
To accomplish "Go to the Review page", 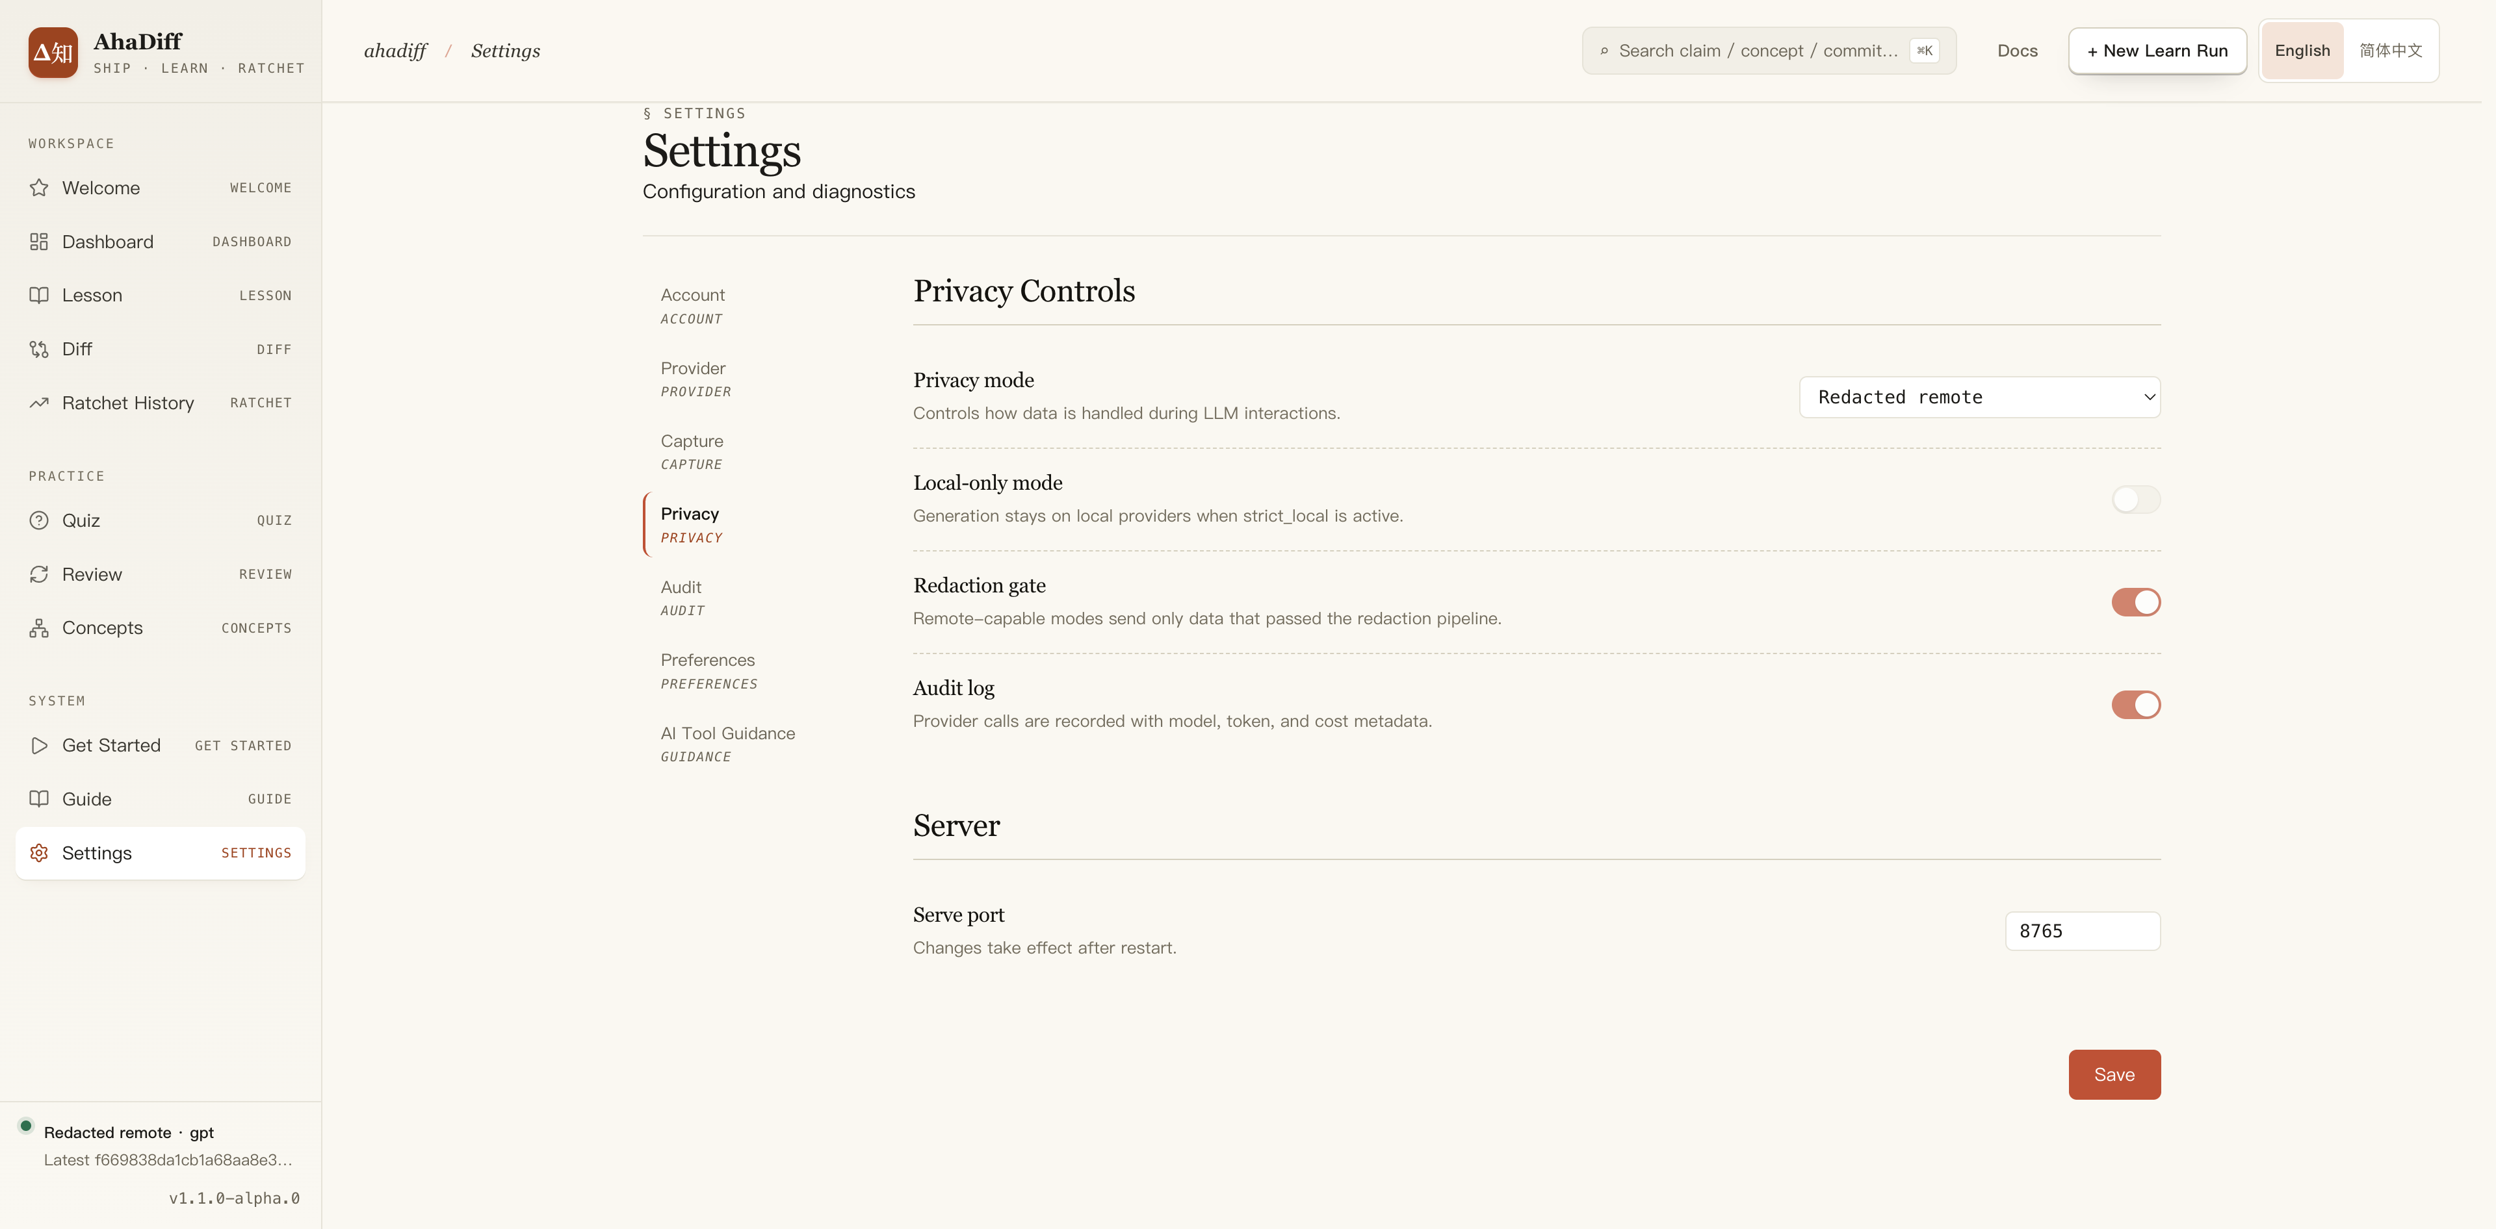I will [x=160, y=574].
